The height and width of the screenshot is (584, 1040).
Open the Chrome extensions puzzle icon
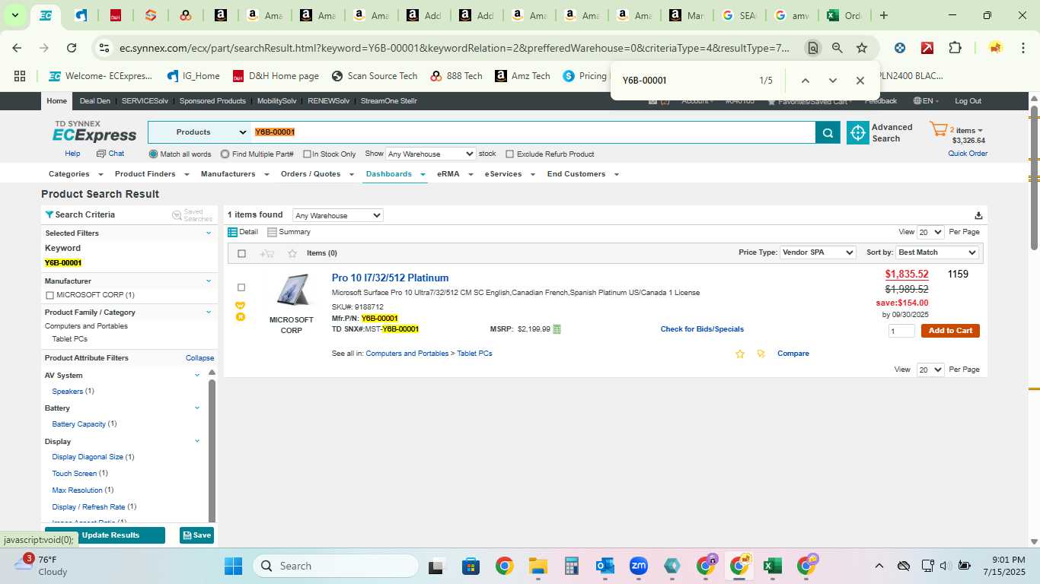tap(955, 48)
